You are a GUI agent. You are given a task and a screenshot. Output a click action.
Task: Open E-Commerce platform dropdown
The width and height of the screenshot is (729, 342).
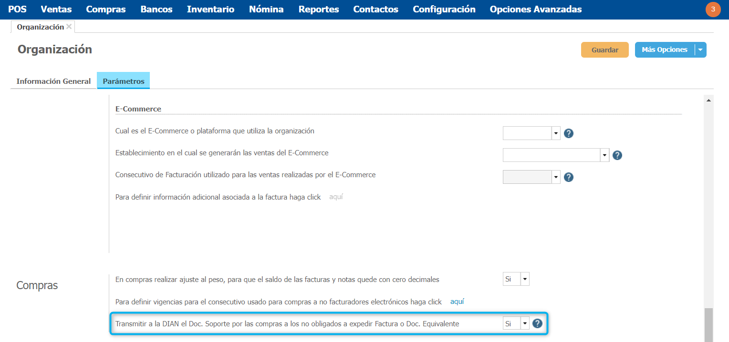point(556,133)
